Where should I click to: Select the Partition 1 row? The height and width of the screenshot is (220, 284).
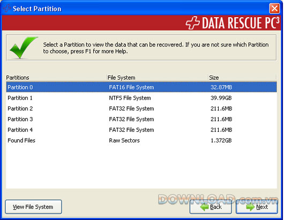click(141, 98)
